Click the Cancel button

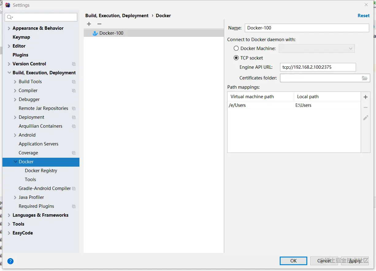tap(324, 261)
